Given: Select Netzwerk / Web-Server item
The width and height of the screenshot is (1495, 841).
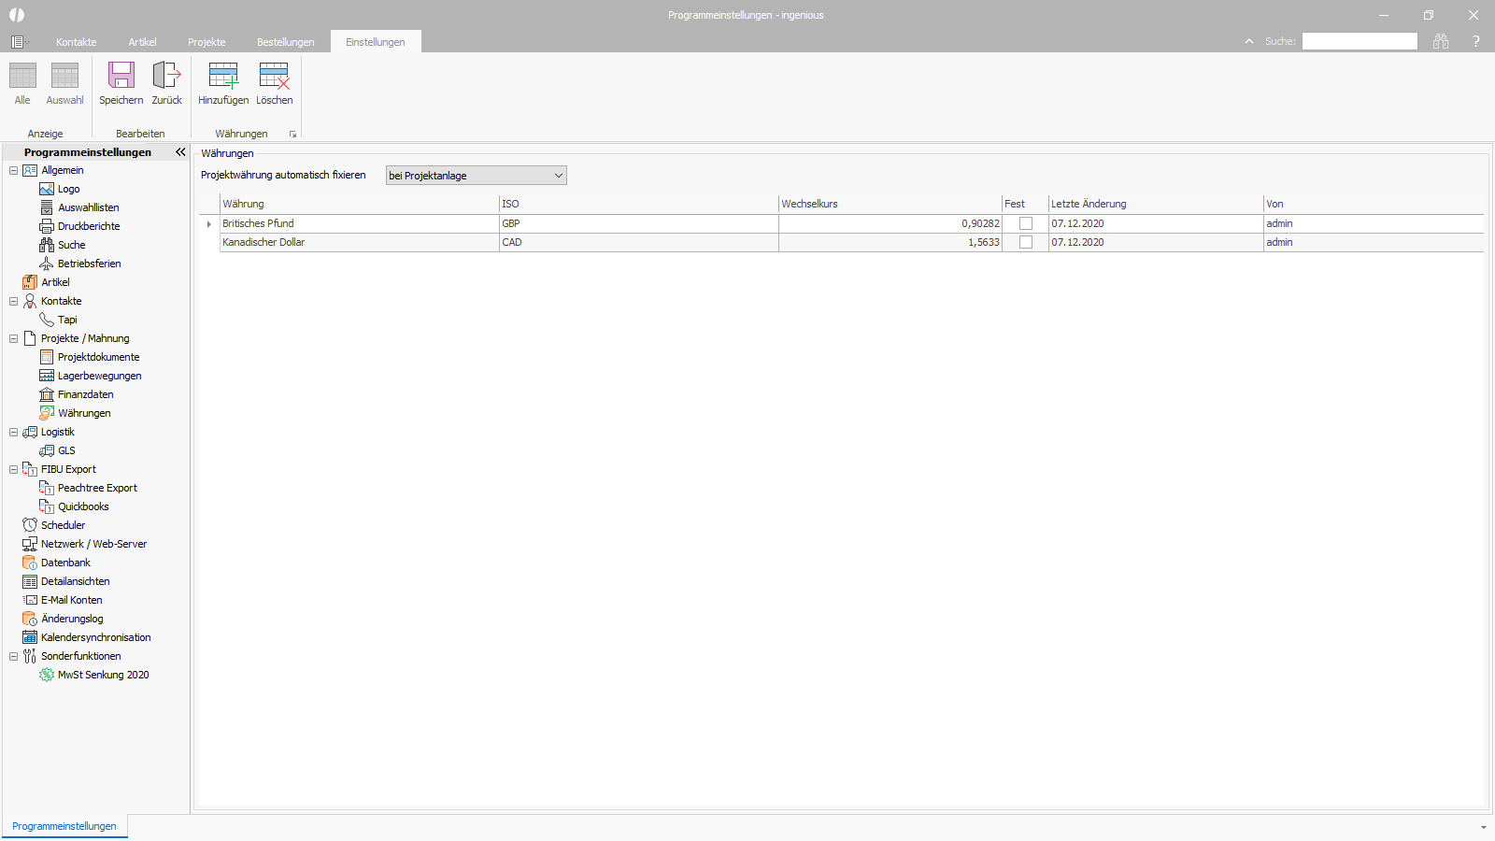Looking at the screenshot, I should pyautogui.click(x=93, y=544).
